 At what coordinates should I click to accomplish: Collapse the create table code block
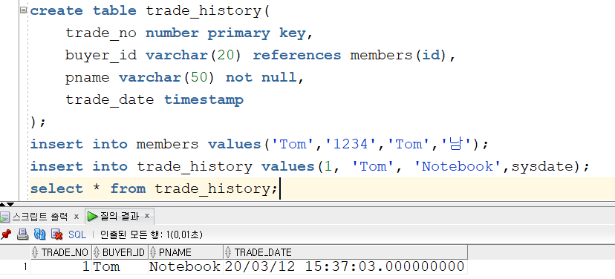[24, 10]
